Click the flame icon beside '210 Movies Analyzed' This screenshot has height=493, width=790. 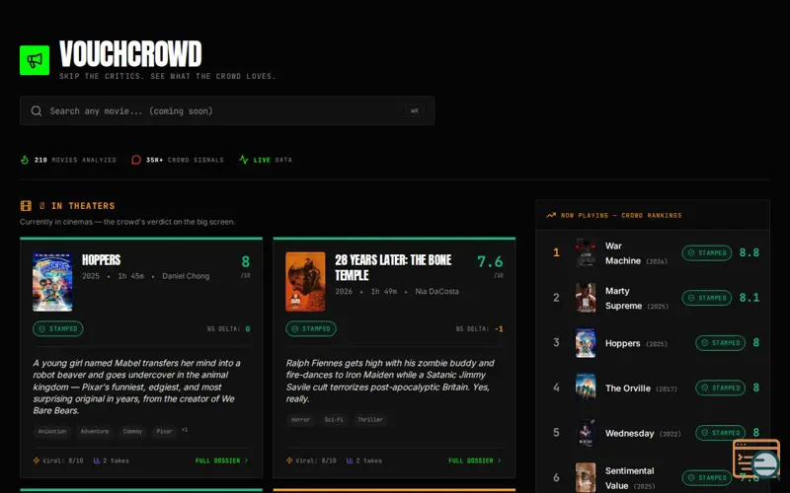25,160
